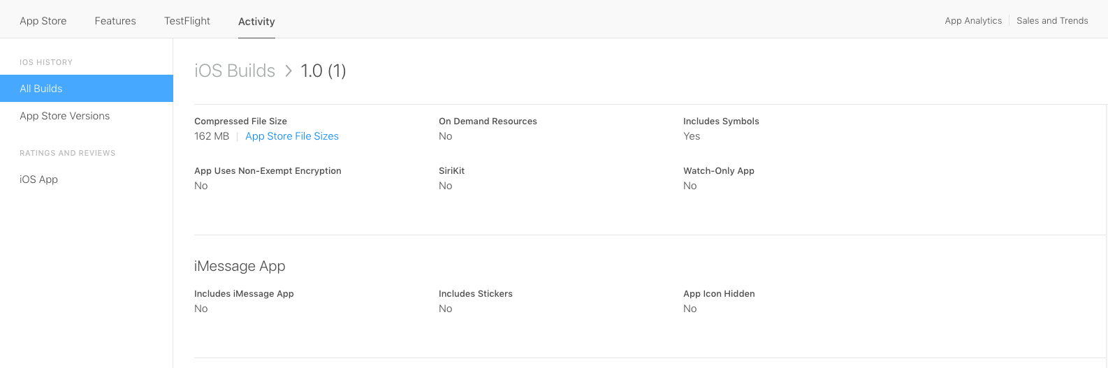Click the Includes Symbols label
This screenshot has height=368, width=1108.
[x=721, y=122]
